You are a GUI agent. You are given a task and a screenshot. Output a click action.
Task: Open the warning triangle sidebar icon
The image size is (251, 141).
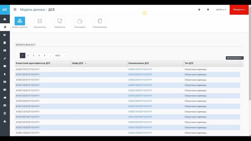coord(5,121)
